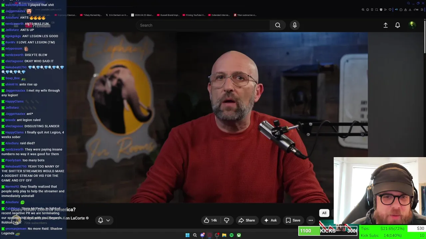Click the page vertical scrollbar
This screenshot has width=426, height=239.
click(425, 37)
